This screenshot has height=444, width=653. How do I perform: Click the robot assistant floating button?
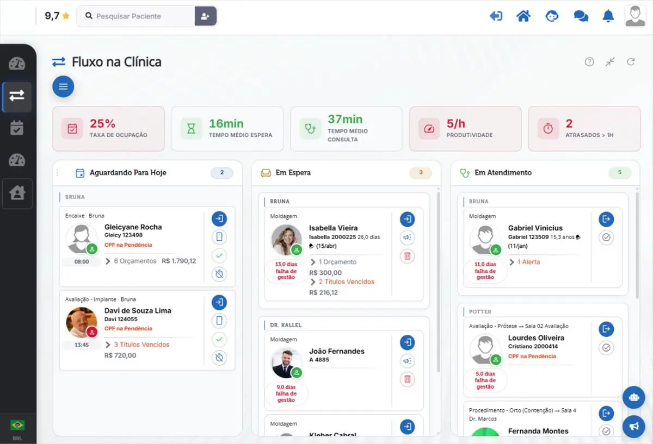point(633,397)
